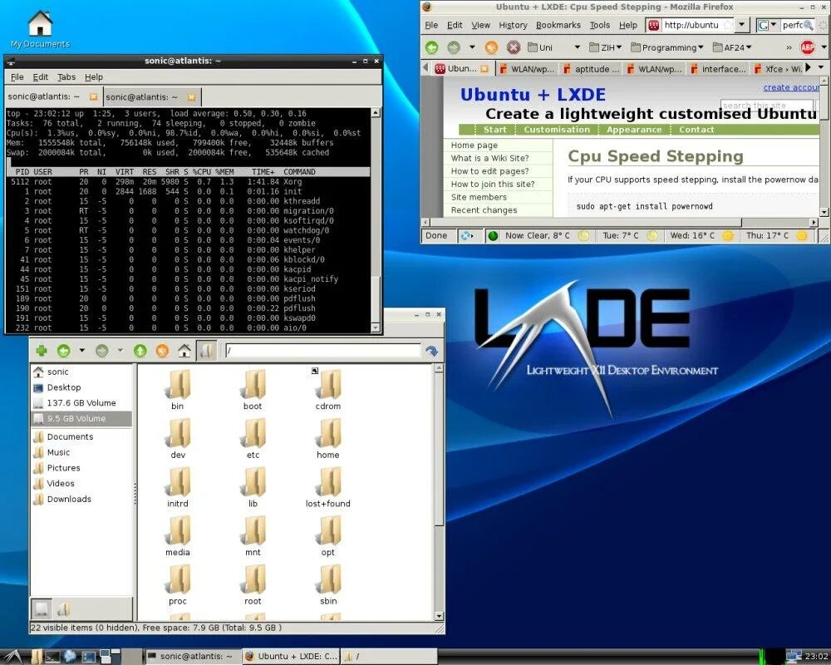
Task: Close the first terminal tab via its X
Action: click(x=93, y=96)
